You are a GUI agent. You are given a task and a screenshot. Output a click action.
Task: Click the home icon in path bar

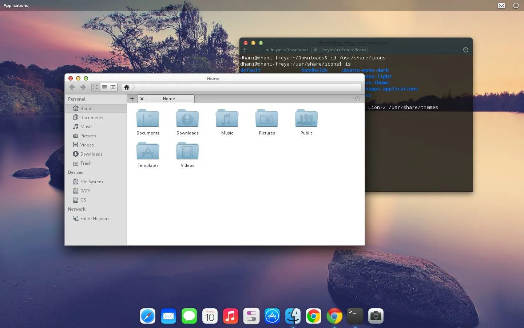[x=127, y=87]
